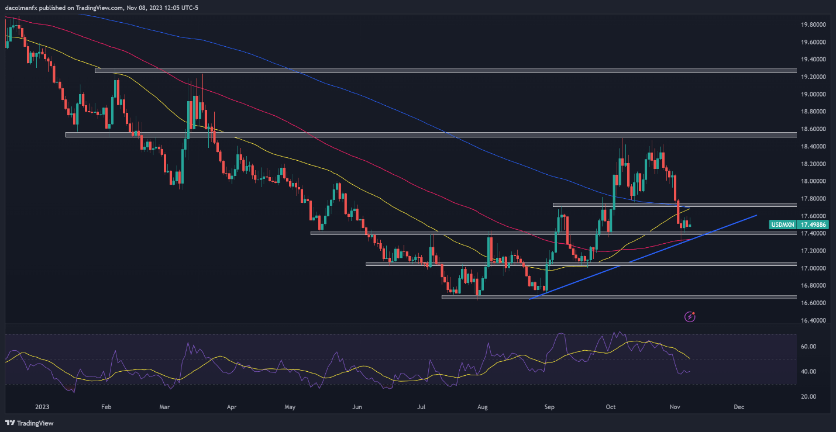Select the 18.60000 price axis label
Viewport: 836px width, 432px height.
click(x=814, y=129)
